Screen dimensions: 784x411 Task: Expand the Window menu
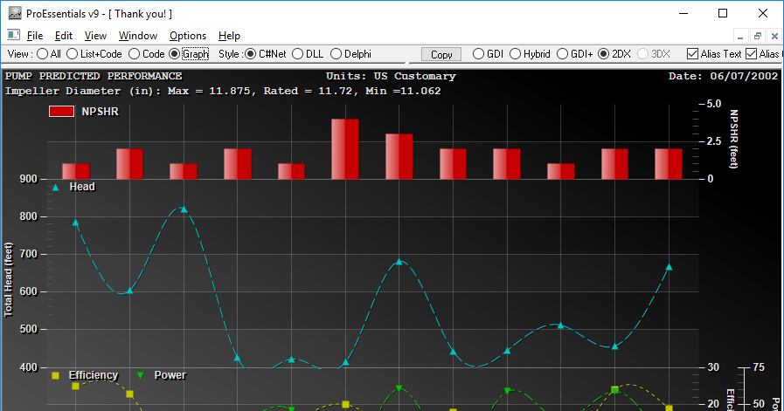[138, 36]
